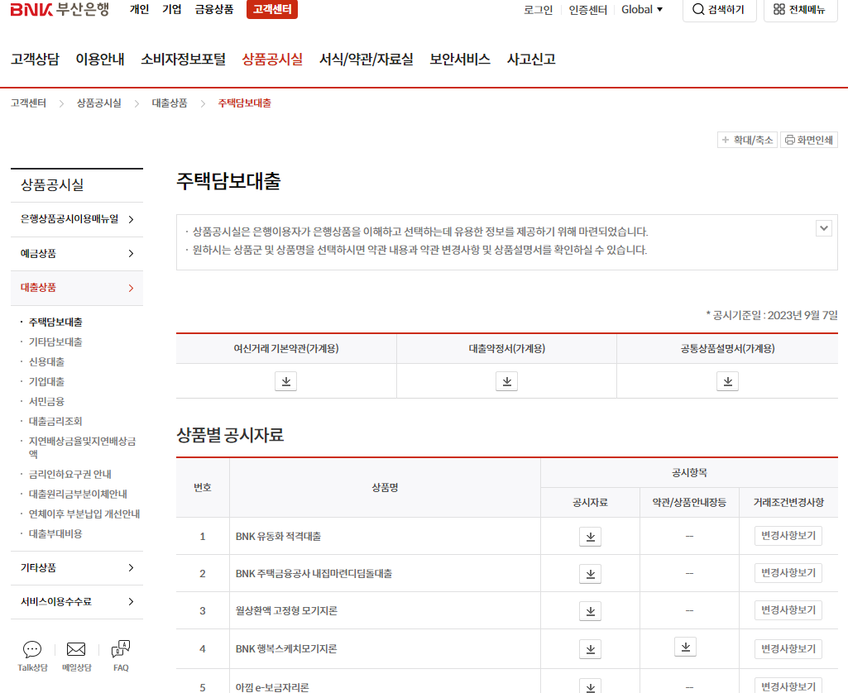848x693 pixels.
Task: Click the BNK 부산은행 logo
Action: pos(60,9)
